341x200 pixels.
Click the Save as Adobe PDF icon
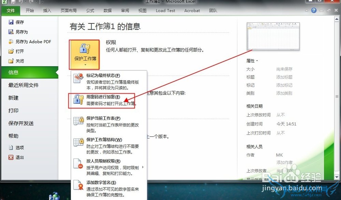(11, 41)
